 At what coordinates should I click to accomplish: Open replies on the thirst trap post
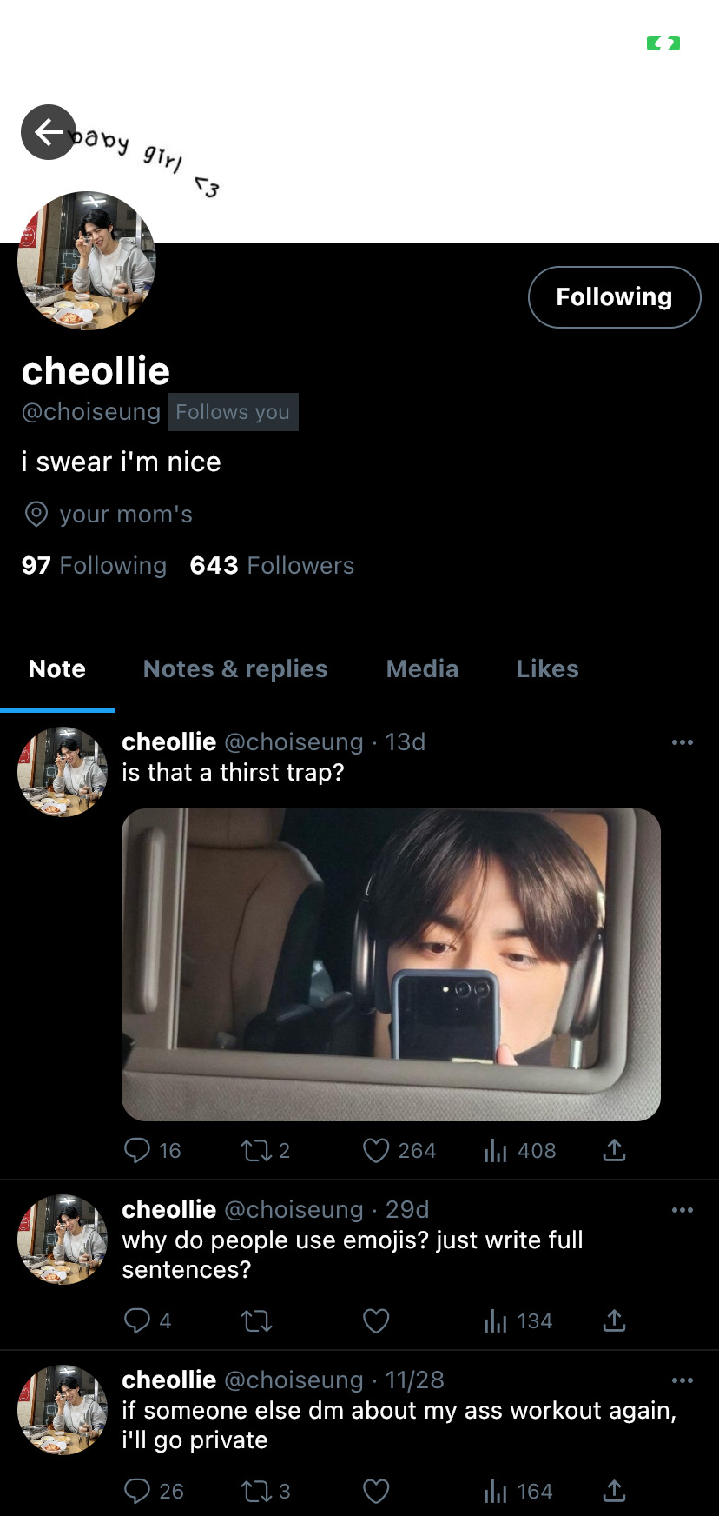coord(137,1151)
